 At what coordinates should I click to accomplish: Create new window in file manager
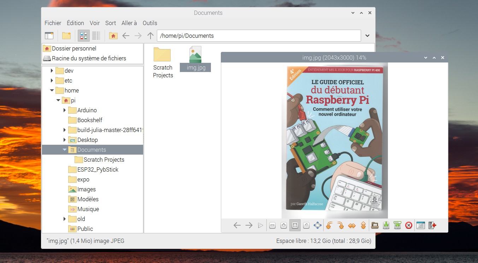click(49, 36)
